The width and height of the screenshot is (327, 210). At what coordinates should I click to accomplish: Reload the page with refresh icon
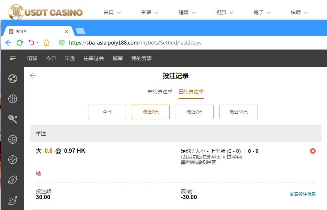(x=20, y=43)
